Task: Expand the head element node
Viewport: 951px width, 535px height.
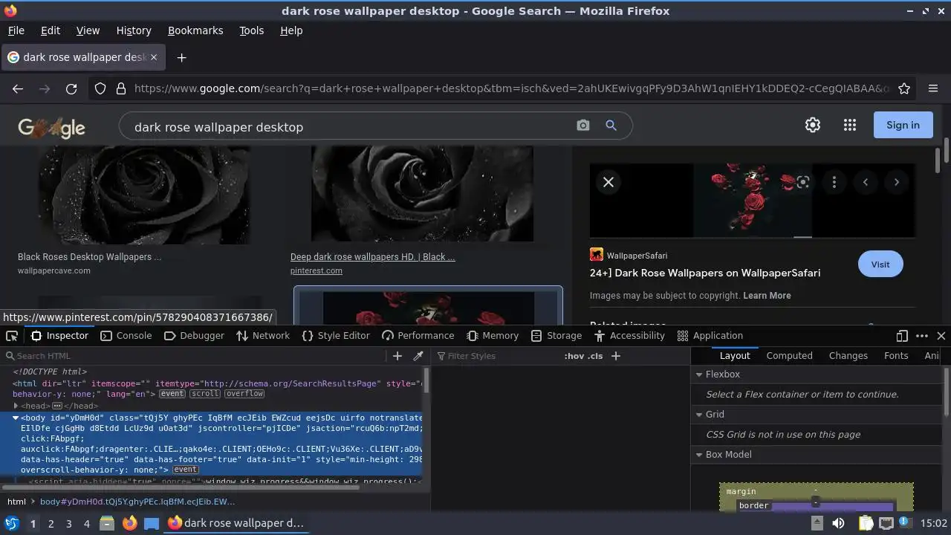Action: [16, 406]
